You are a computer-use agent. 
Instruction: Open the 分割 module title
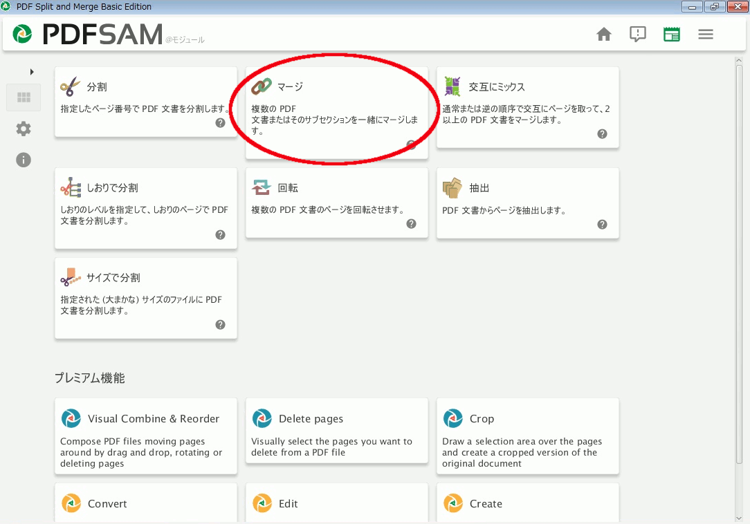(x=97, y=87)
